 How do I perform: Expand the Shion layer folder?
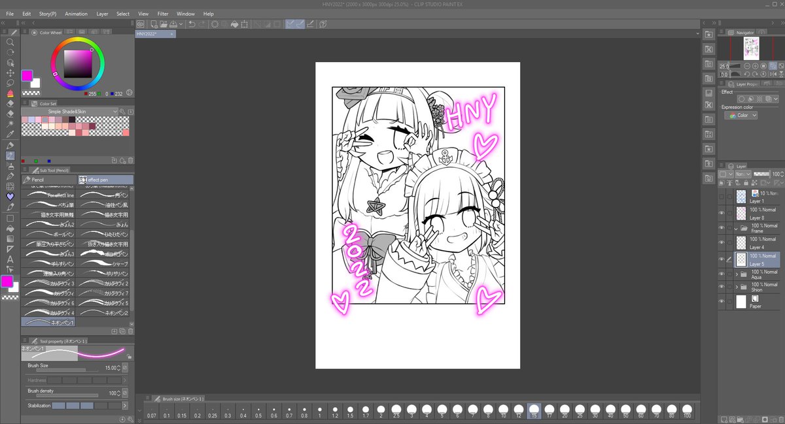pyautogui.click(x=736, y=287)
